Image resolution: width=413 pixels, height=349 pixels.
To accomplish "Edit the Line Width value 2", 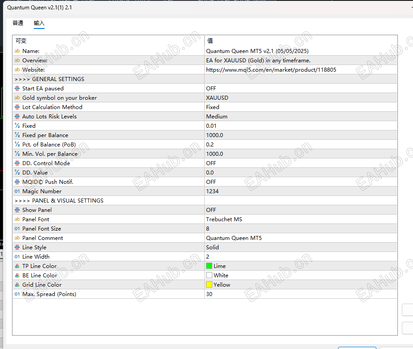I will 301,256.
